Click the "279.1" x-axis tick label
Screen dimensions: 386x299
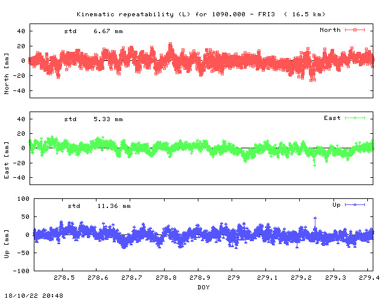tap(267, 278)
